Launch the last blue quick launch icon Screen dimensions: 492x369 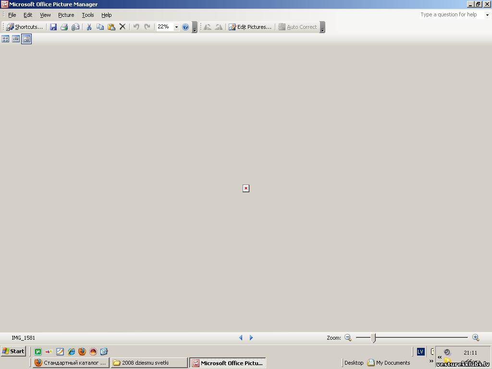tap(104, 351)
